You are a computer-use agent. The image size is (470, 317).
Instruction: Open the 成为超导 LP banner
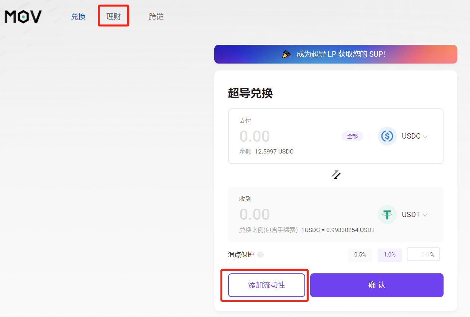(341, 54)
